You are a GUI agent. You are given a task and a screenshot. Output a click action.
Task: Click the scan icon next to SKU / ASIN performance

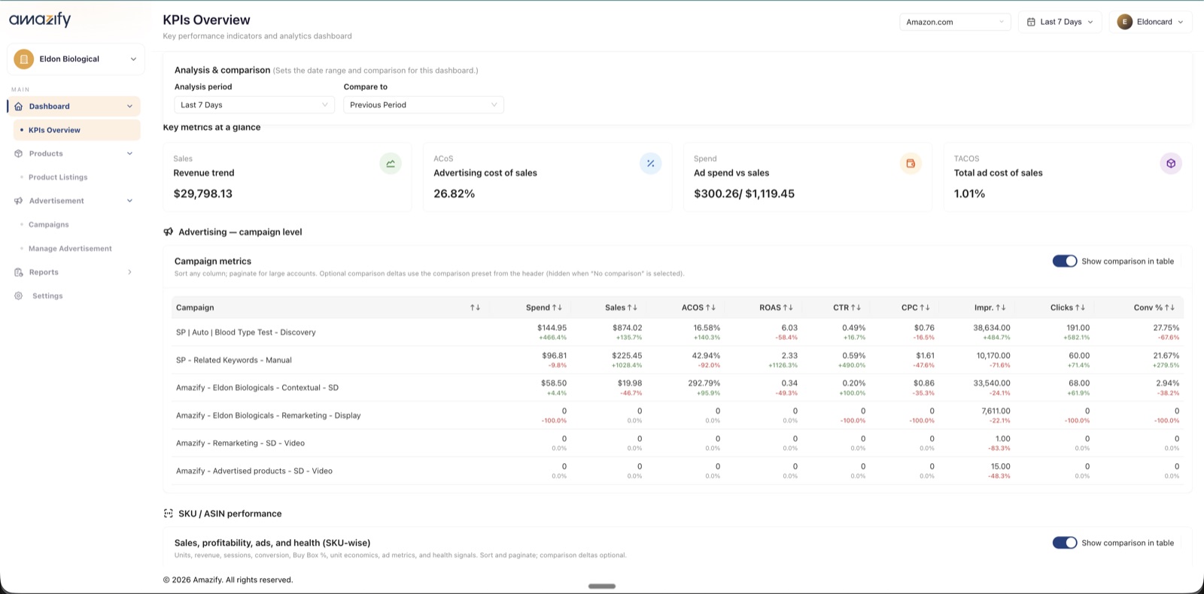coord(169,514)
